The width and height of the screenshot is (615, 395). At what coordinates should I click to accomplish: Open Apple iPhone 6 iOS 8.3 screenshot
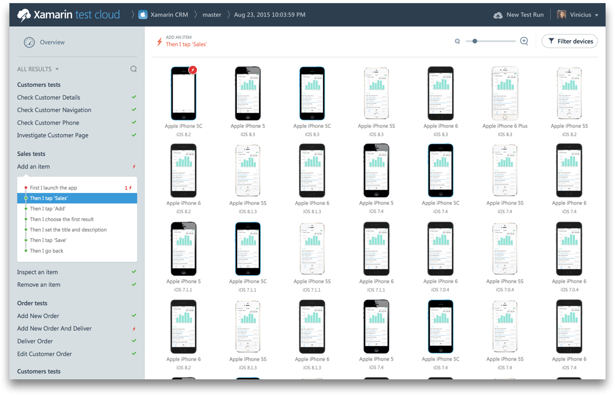(x=441, y=94)
